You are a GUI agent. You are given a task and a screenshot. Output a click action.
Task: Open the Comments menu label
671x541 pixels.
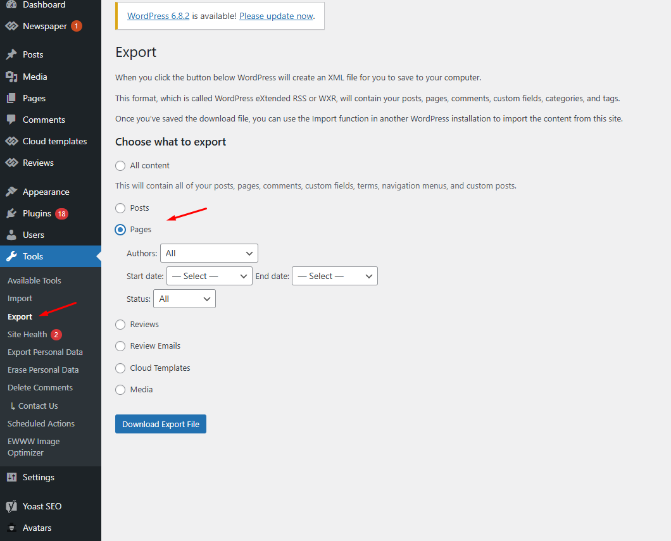coord(44,120)
